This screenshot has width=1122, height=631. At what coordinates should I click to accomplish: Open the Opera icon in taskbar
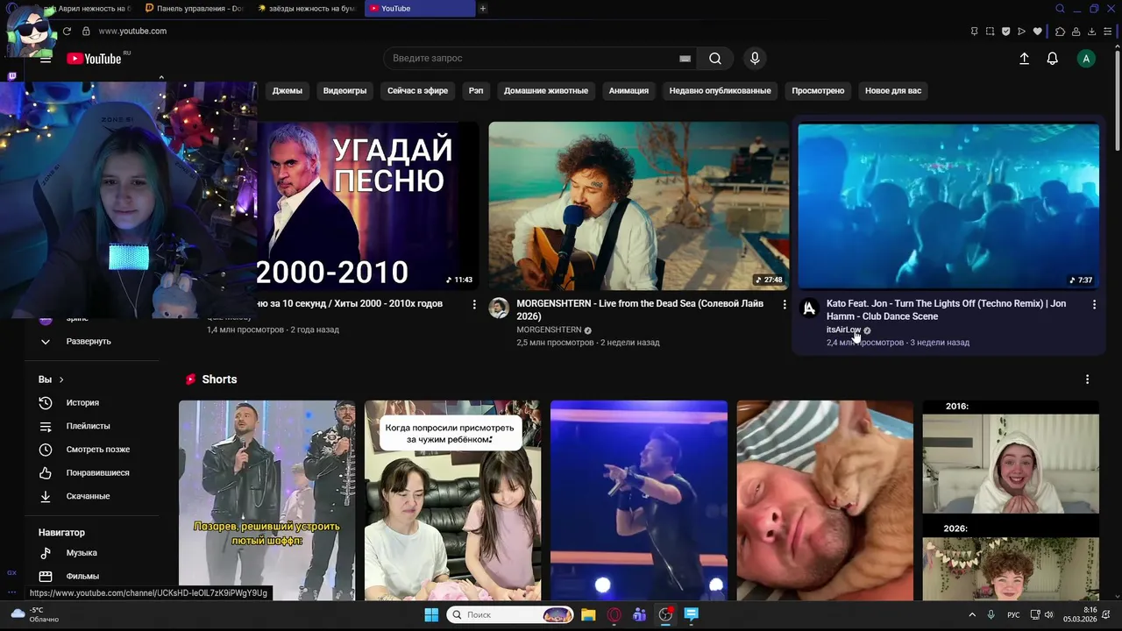point(614,615)
